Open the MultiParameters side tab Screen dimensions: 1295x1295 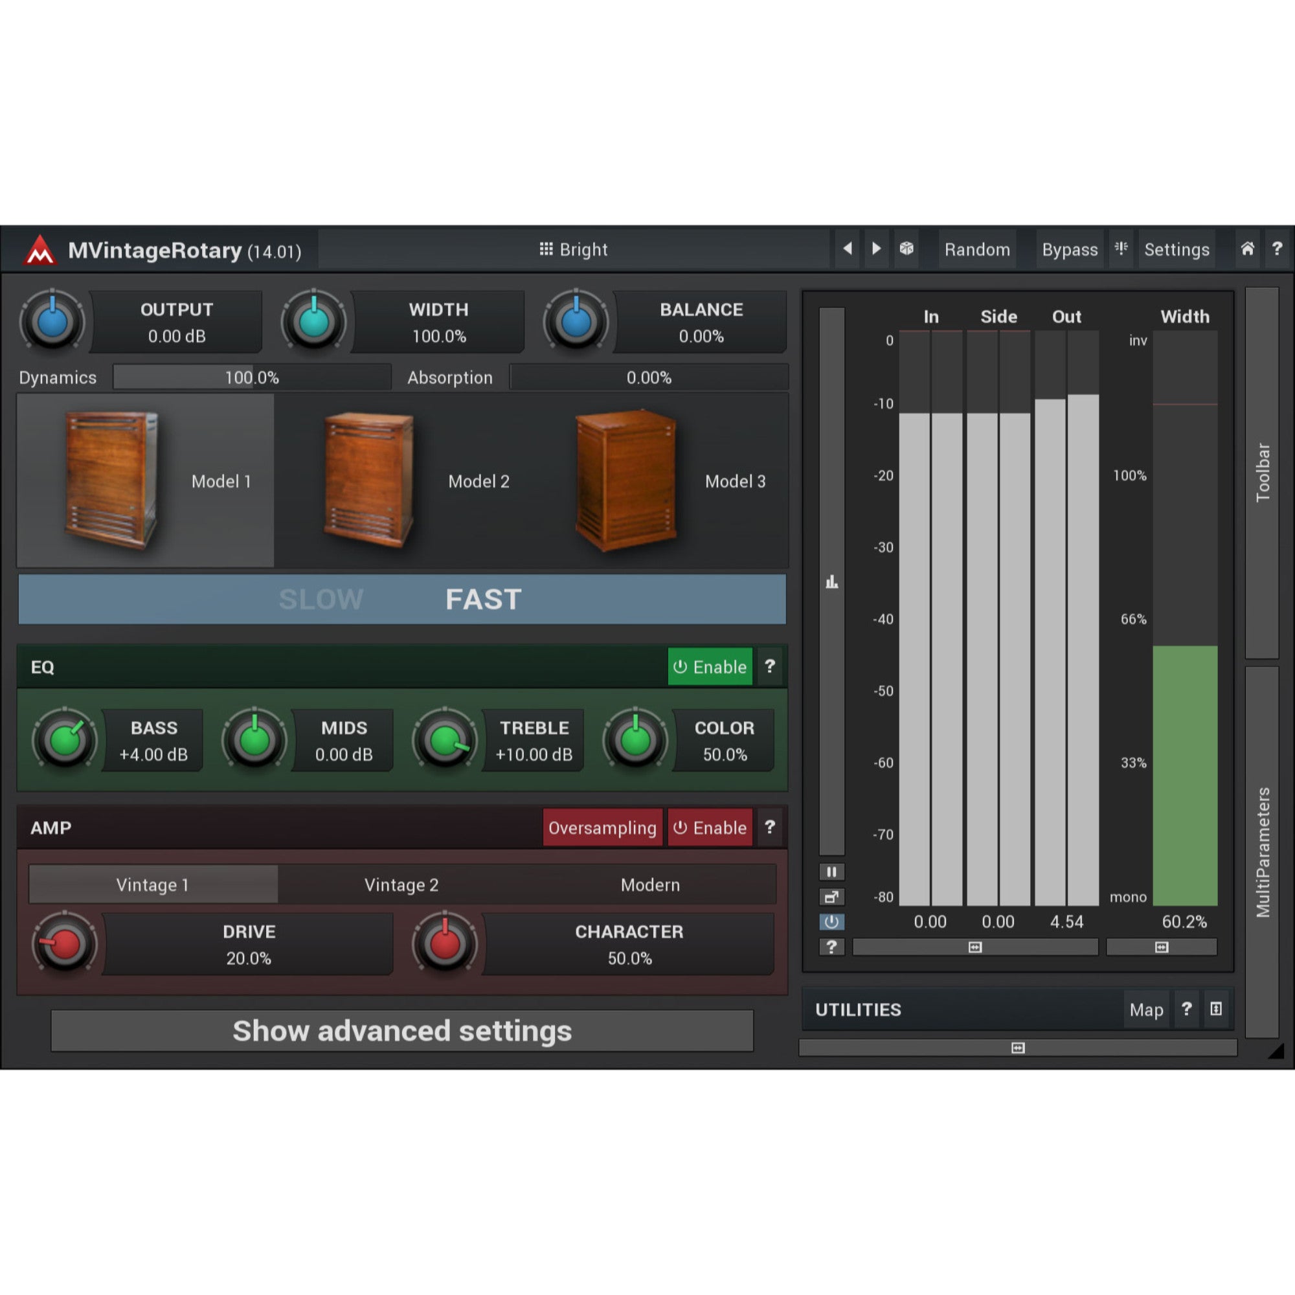coord(1262,852)
